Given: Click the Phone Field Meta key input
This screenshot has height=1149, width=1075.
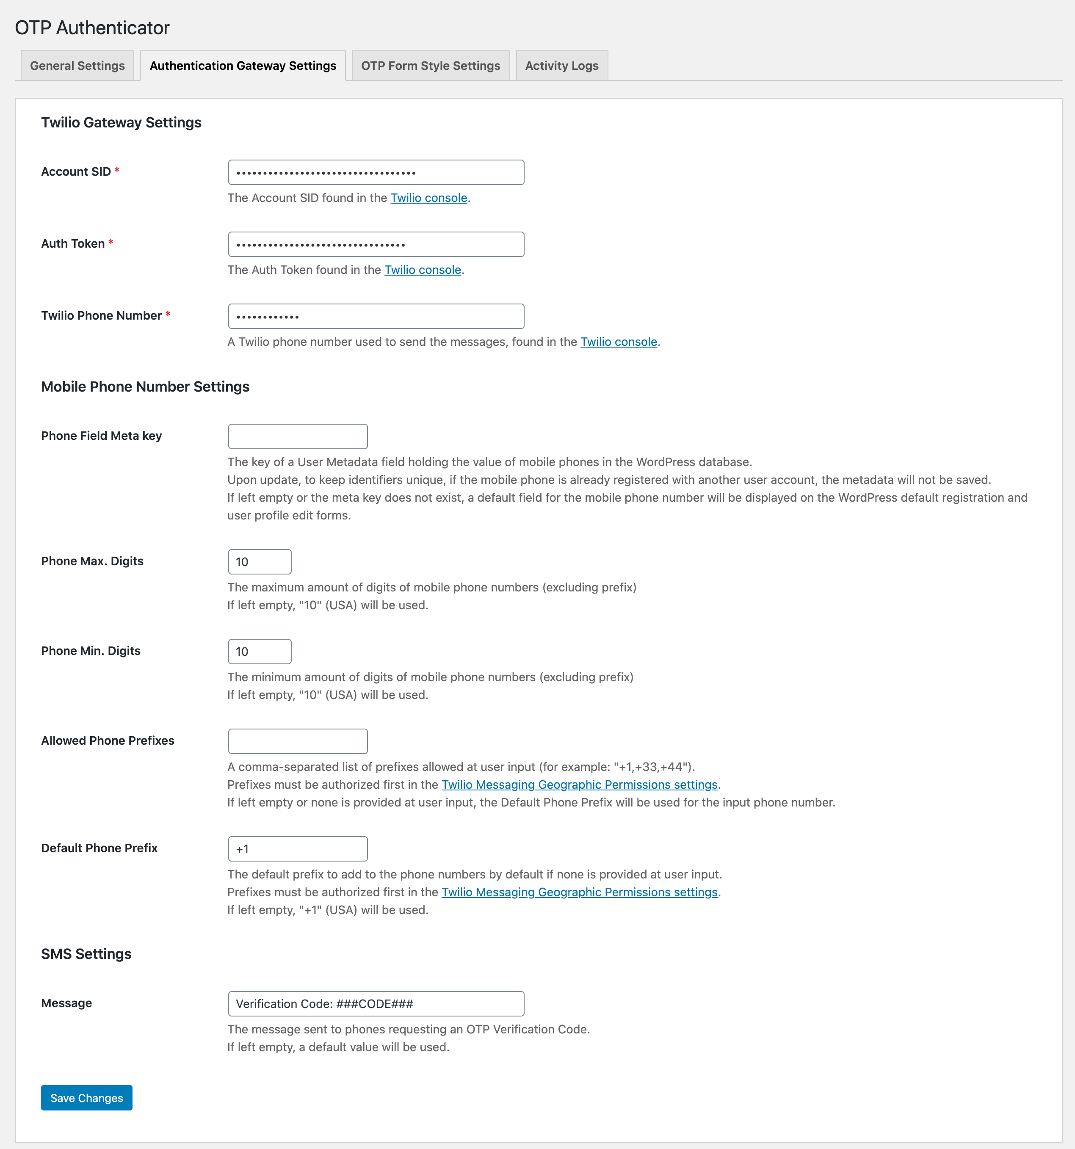Looking at the screenshot, I should click(298, 436).
